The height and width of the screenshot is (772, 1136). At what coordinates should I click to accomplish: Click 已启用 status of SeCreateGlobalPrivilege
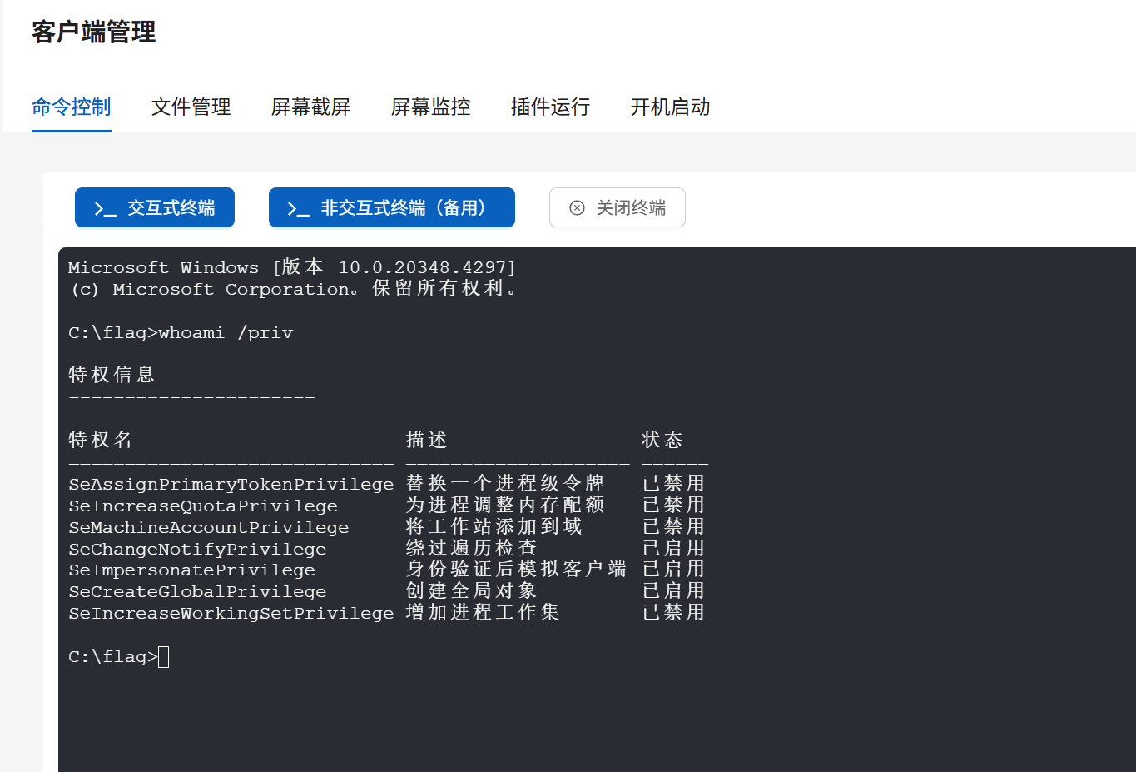click(674, 590)
